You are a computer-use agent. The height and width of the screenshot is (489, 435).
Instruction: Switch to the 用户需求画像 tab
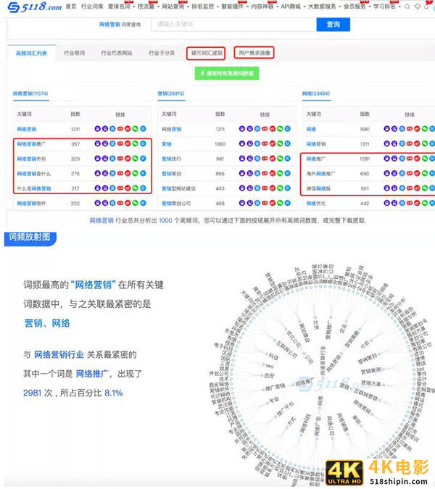254,53
